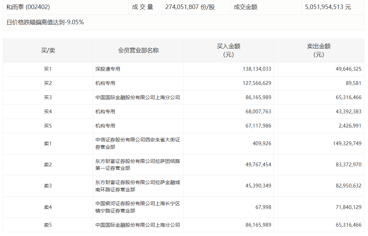Click the 买/卖 column header
368x236 pixels.
pyautogui.click(x=48, y=50)
